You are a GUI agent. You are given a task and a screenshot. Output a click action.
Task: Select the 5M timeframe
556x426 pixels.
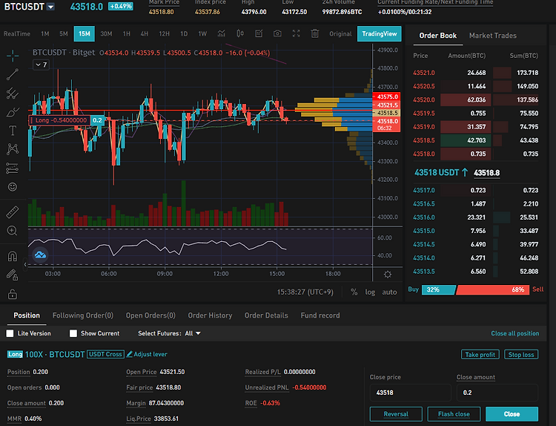[64, 33]
